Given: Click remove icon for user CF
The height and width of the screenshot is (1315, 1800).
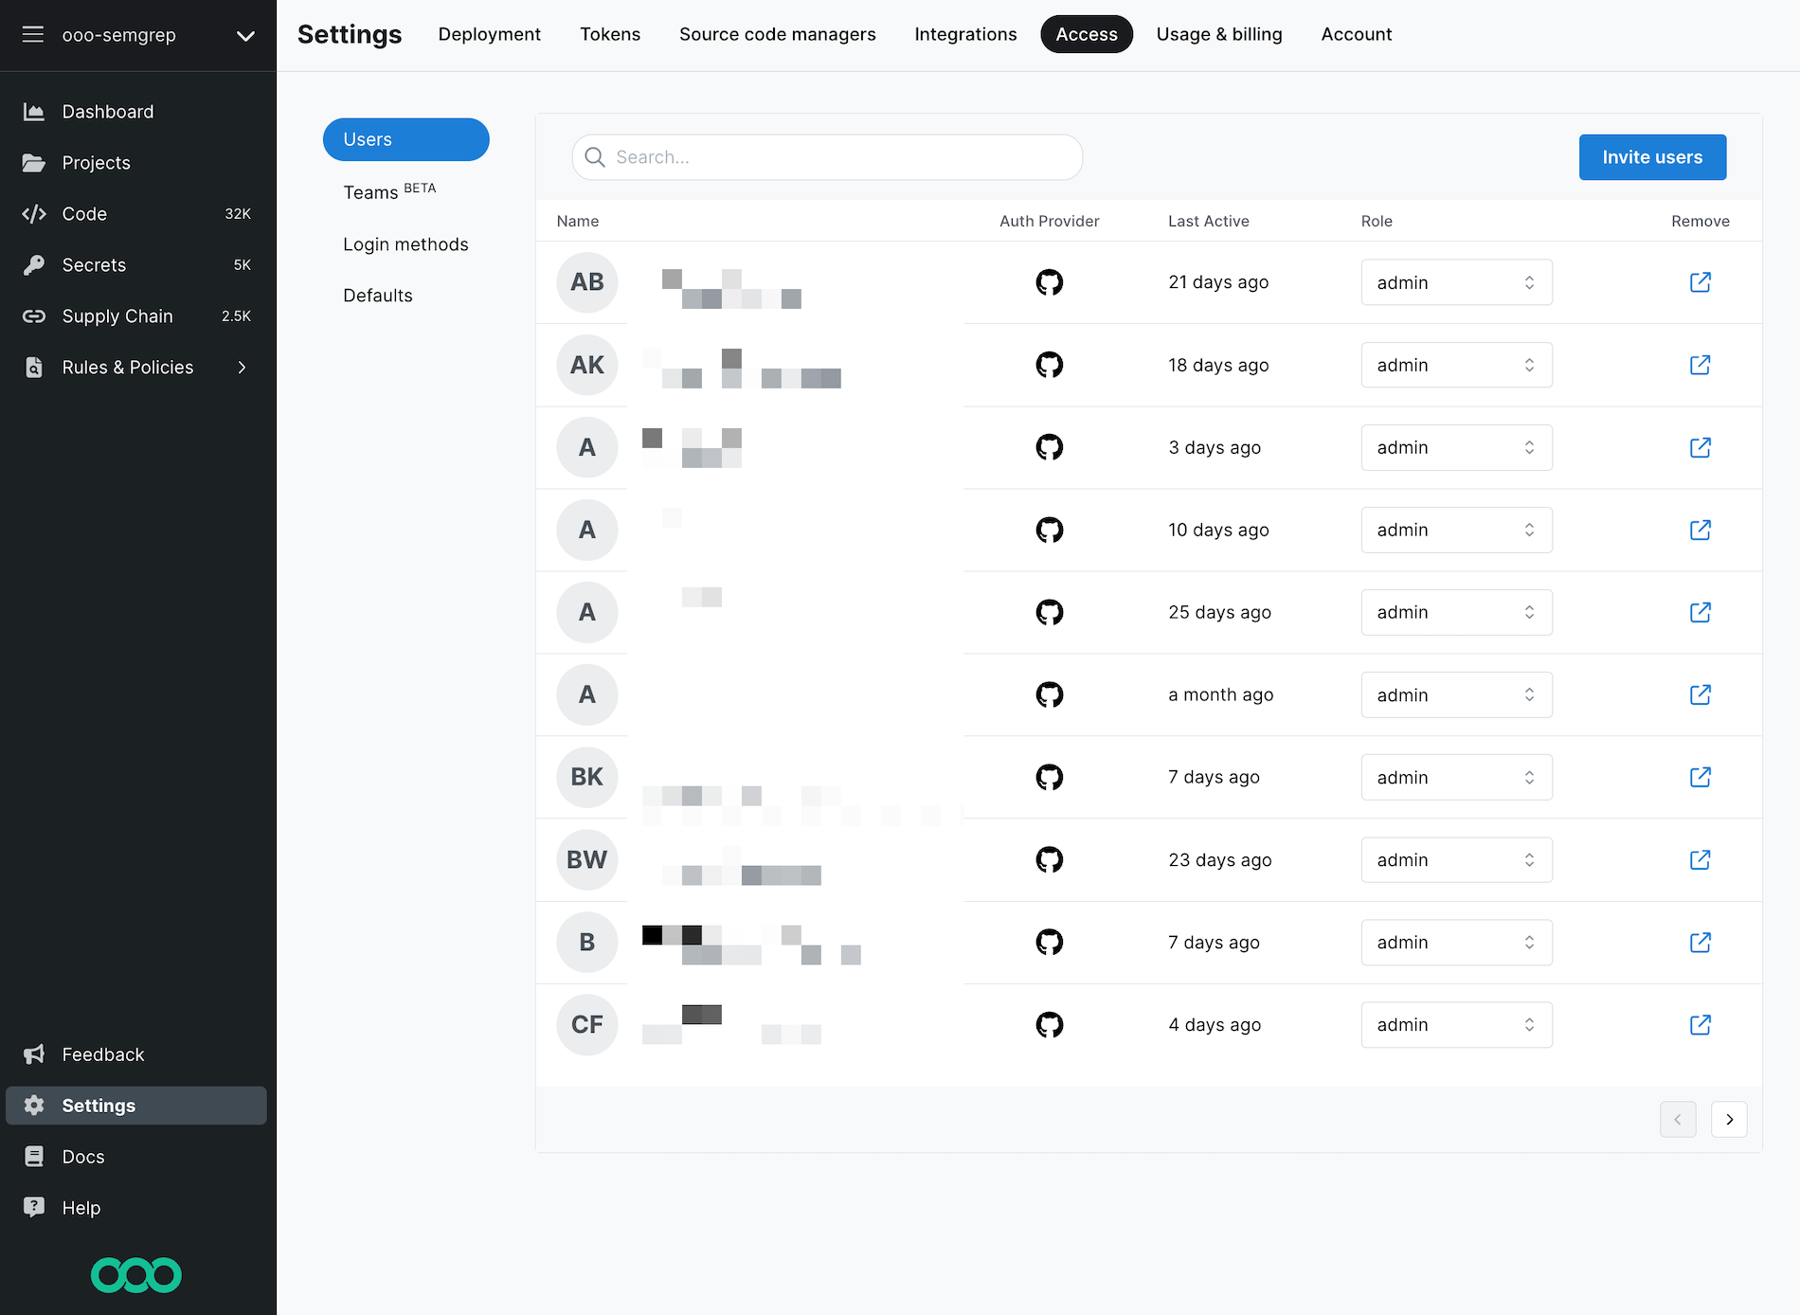Looking at the screenshot, I should [1700, 1025].
